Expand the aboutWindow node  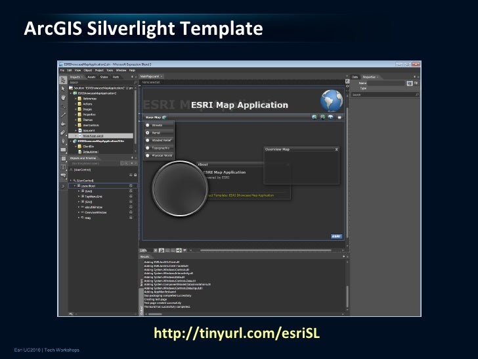79,207
